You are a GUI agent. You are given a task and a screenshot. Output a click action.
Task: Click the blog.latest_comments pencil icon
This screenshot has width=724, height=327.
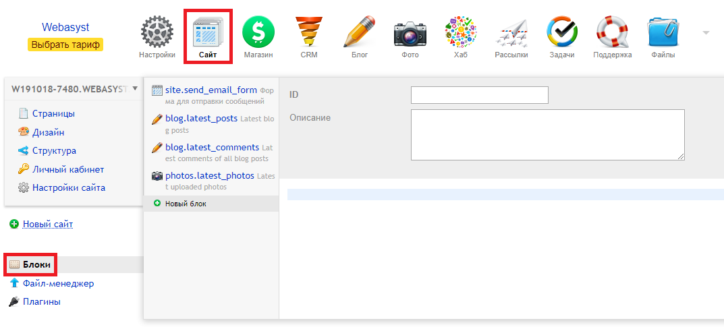[157, 148]
